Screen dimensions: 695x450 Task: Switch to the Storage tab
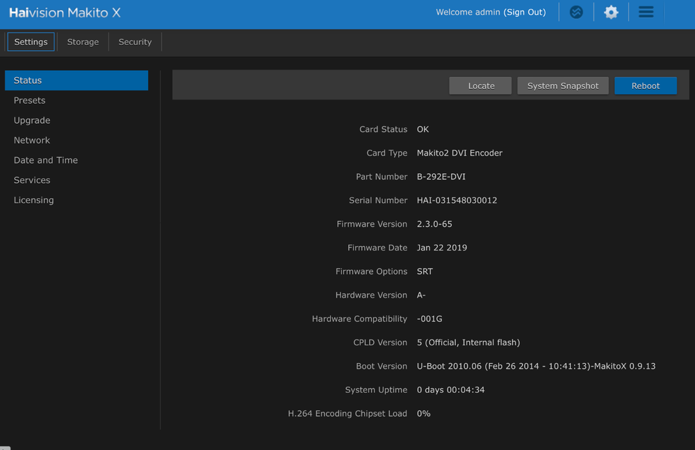tap(83, 42)
